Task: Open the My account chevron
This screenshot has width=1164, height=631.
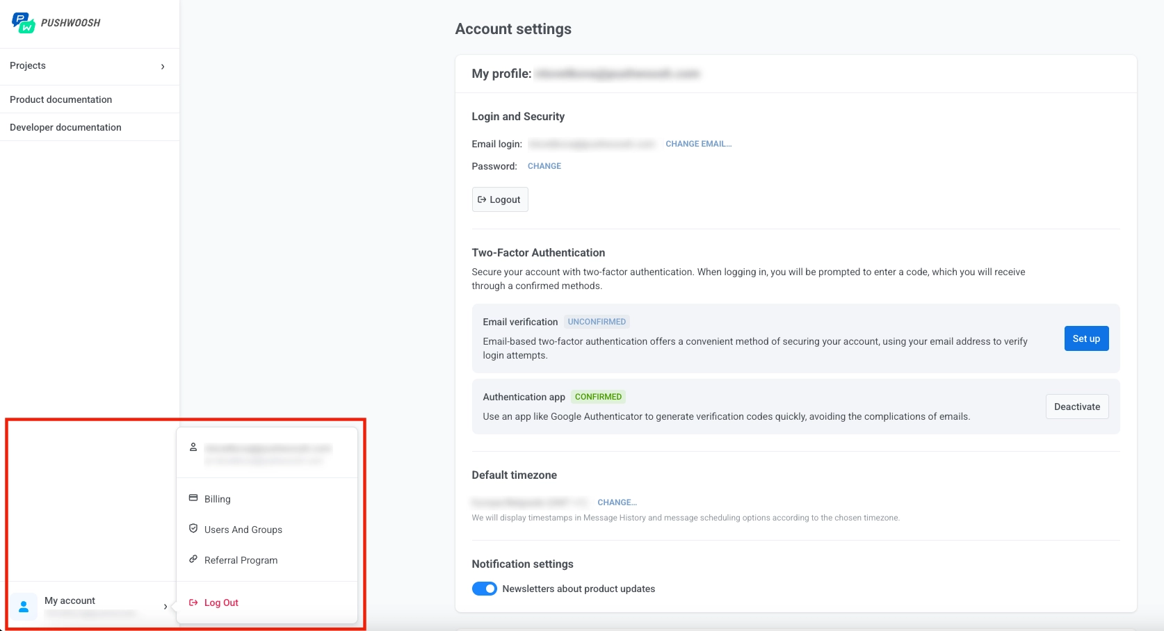Action: point(165,606)
